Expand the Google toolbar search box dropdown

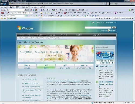click(x=25, y=10)
